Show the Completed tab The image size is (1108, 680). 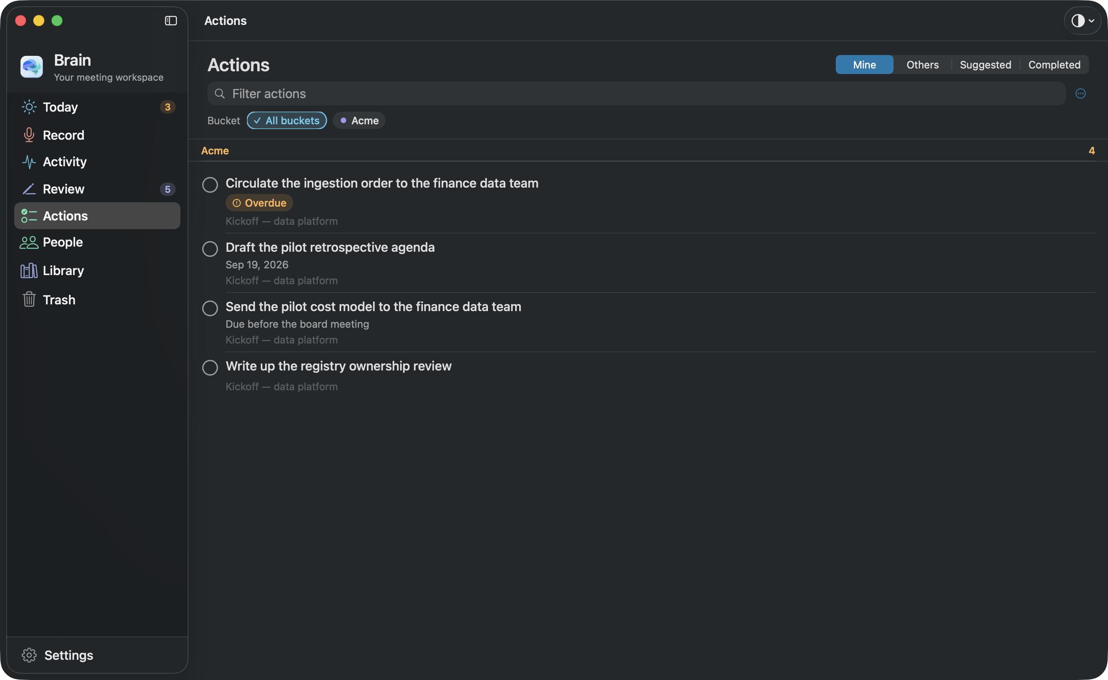(x=1054, y=65)
